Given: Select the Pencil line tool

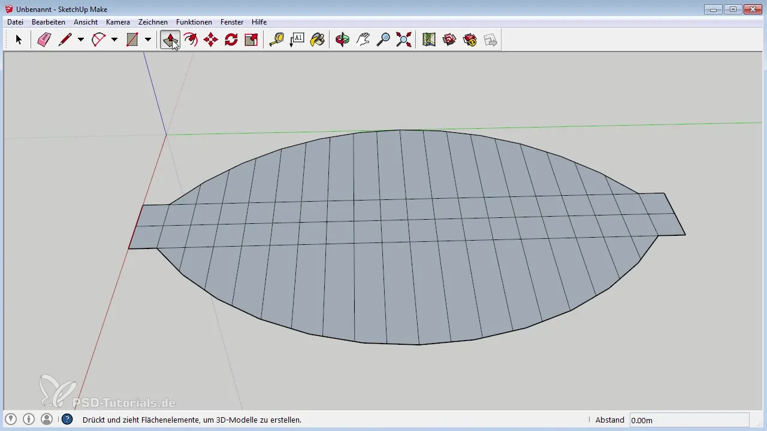Looking at the screenshot, I should 65,40.
